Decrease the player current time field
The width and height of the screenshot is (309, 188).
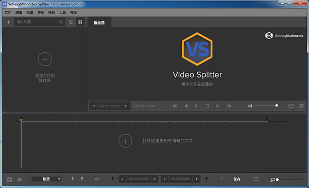pos(94,106)
